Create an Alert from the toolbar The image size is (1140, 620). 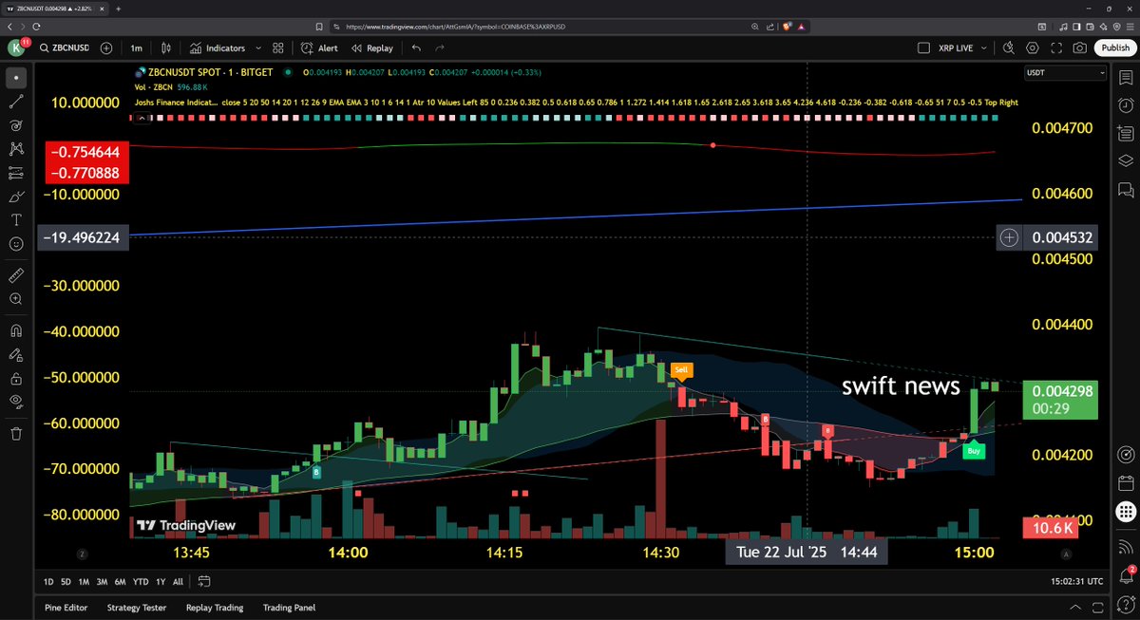click(320, 47)
